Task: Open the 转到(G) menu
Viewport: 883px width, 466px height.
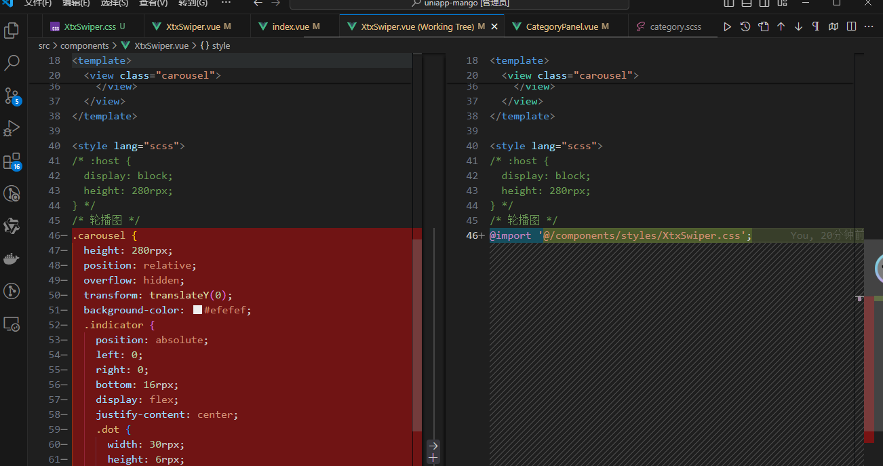Action: coord(193,3)
